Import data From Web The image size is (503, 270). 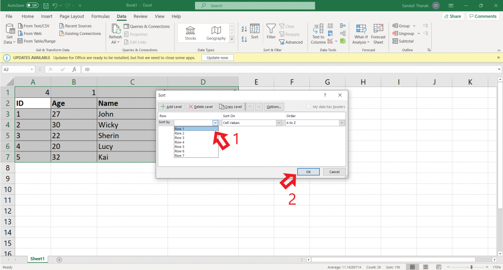tap(30, 33)
